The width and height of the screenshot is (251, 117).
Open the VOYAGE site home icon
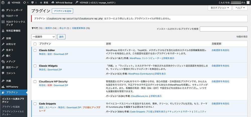pos(9,2)
